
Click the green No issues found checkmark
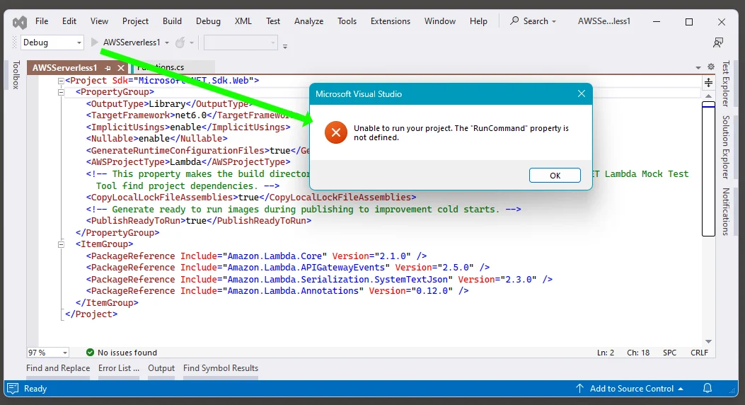(x=90, y=352)
